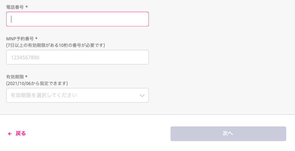Click the required asterisk next to 有効期限
295x151 pixels.
click(x=27, y=77)
